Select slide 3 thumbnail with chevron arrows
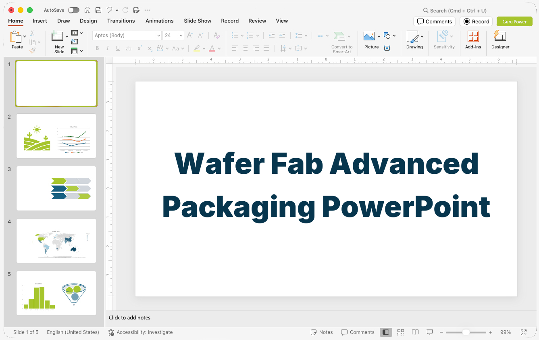 click(56, 188)
